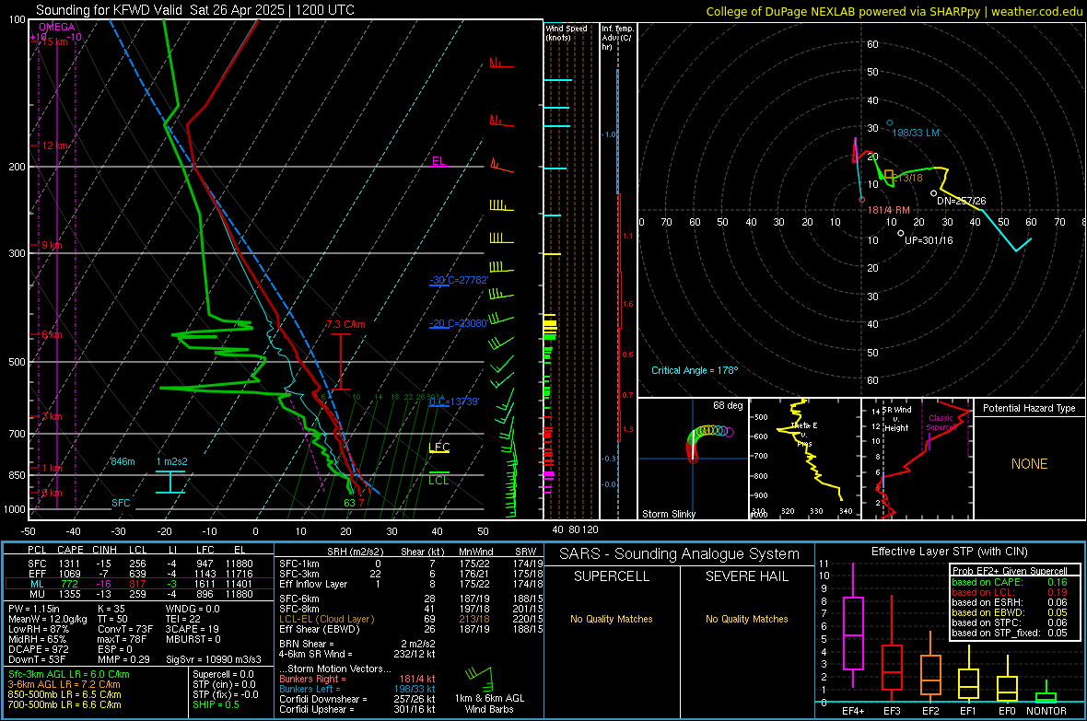Screen dimensions: 1087x721
Task: Click the 'UP=301/16' hodograph label
Action: coord(929,239)
